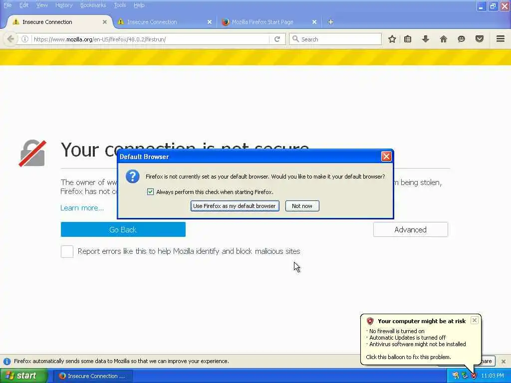The image size is (511, 383).
Task: Click the red shield icon in the balloon
Action: click(370, 321)
